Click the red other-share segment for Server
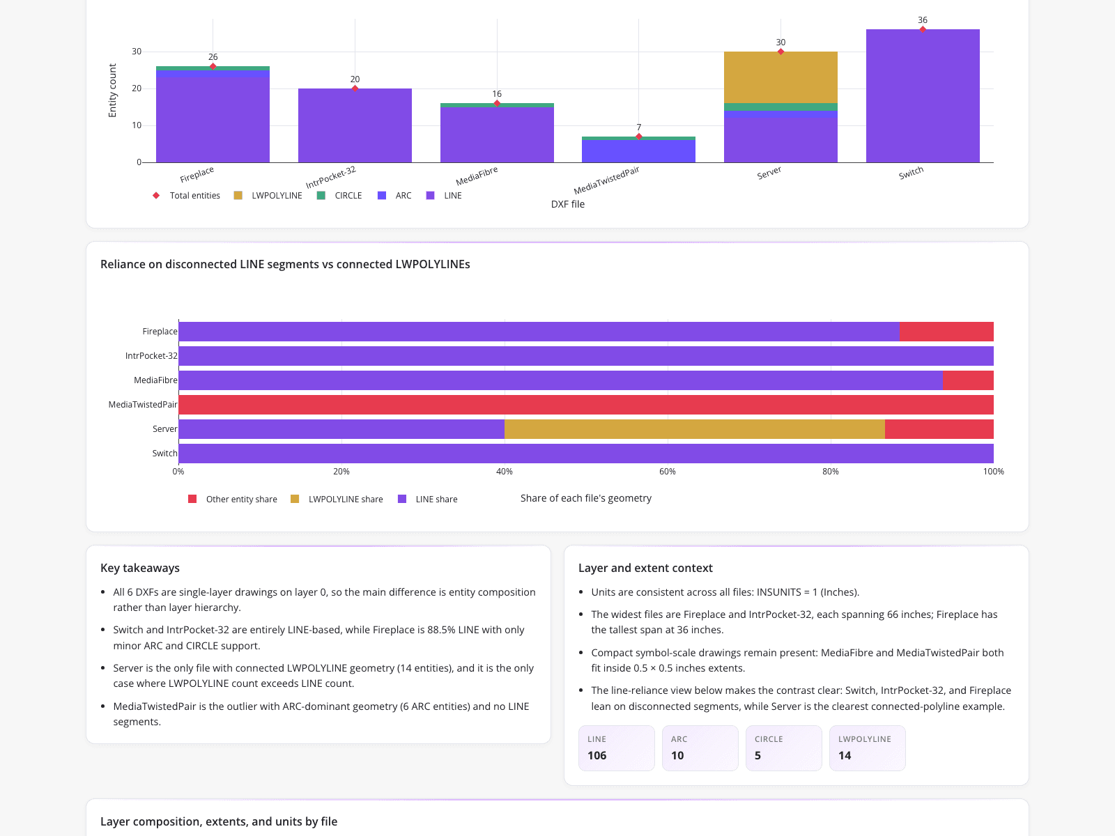1115x836 pixels. click(x=939, y=429)
